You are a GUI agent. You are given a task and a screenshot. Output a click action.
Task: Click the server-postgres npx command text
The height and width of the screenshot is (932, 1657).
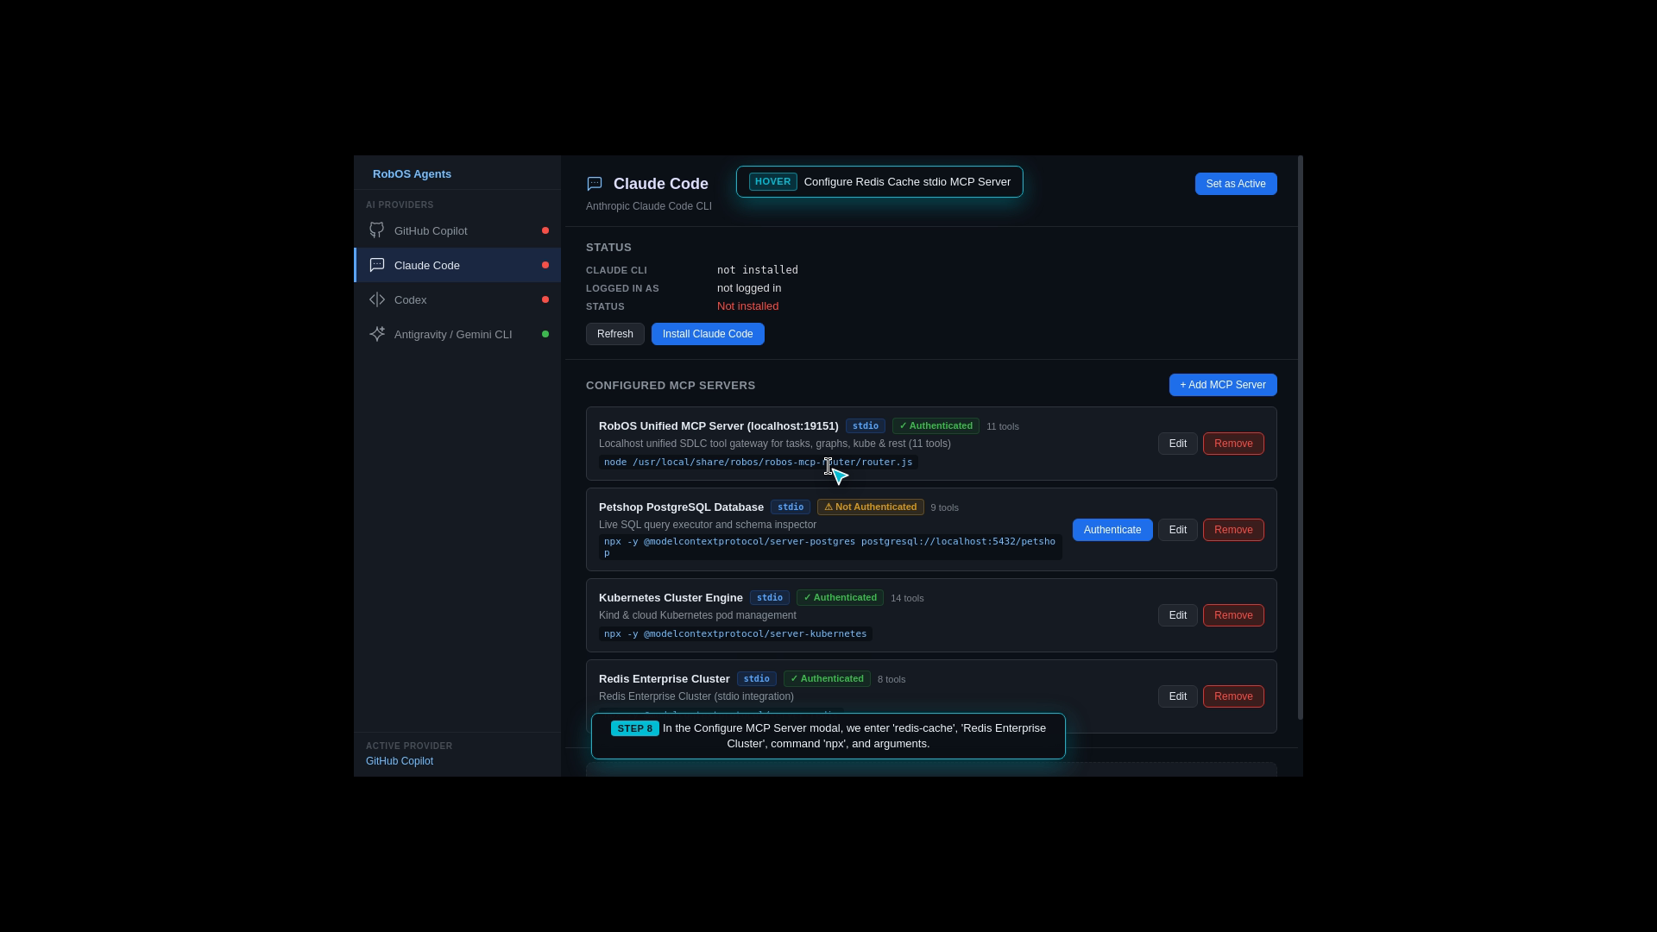[x=830, y=547]
